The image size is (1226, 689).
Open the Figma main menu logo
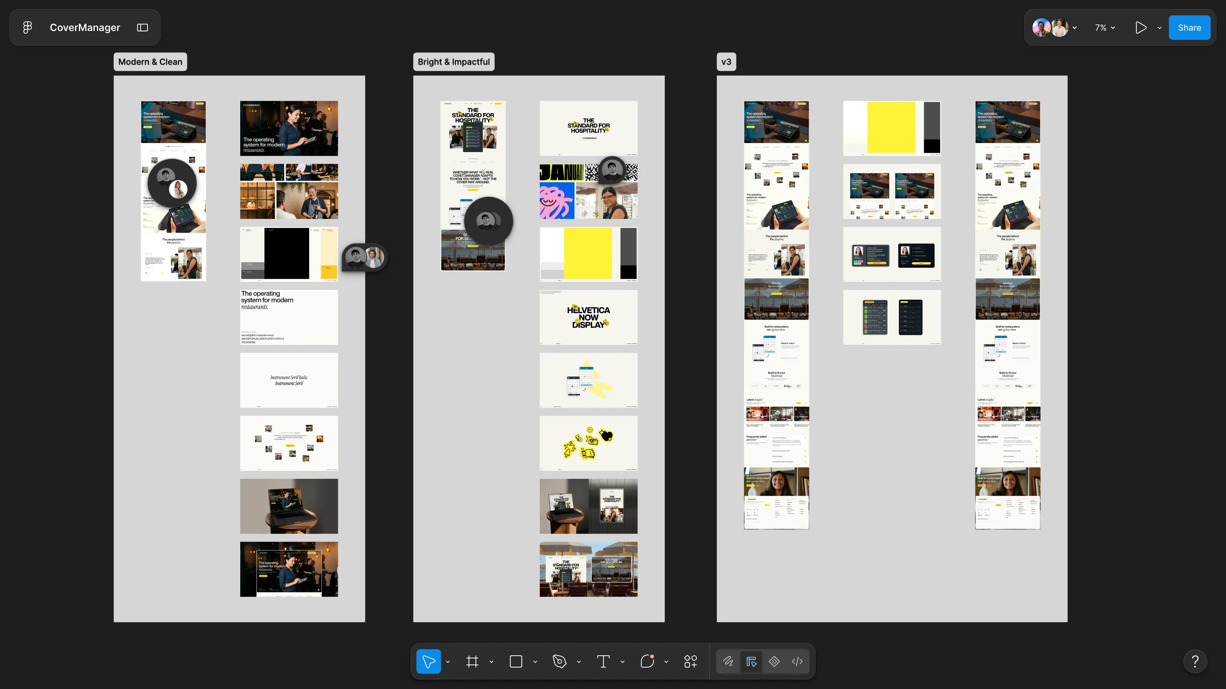[x=28, y=28]
